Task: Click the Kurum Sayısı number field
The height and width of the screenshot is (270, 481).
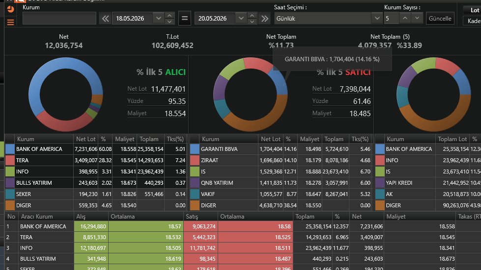Action: [392, 18]
